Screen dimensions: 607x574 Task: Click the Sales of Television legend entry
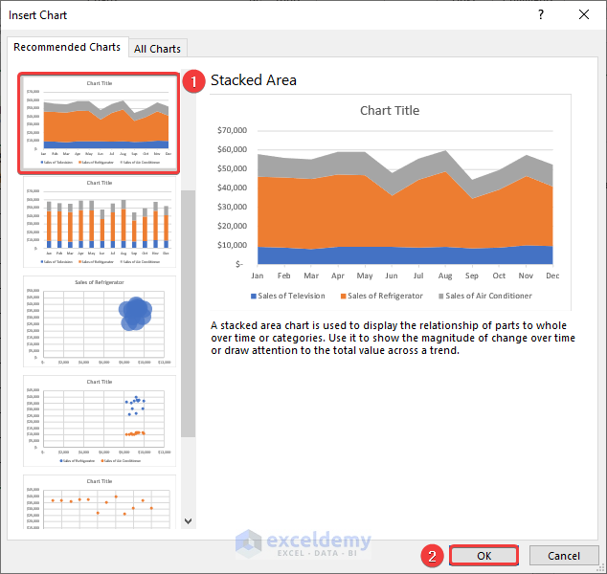pyautogui.click(x=288, y=296)
